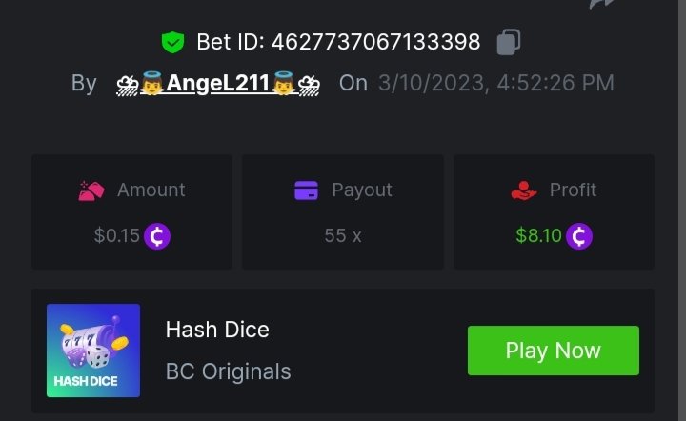Click the purple Payout card icon
The image size is (686, 421).
click(x=306, y=190)
